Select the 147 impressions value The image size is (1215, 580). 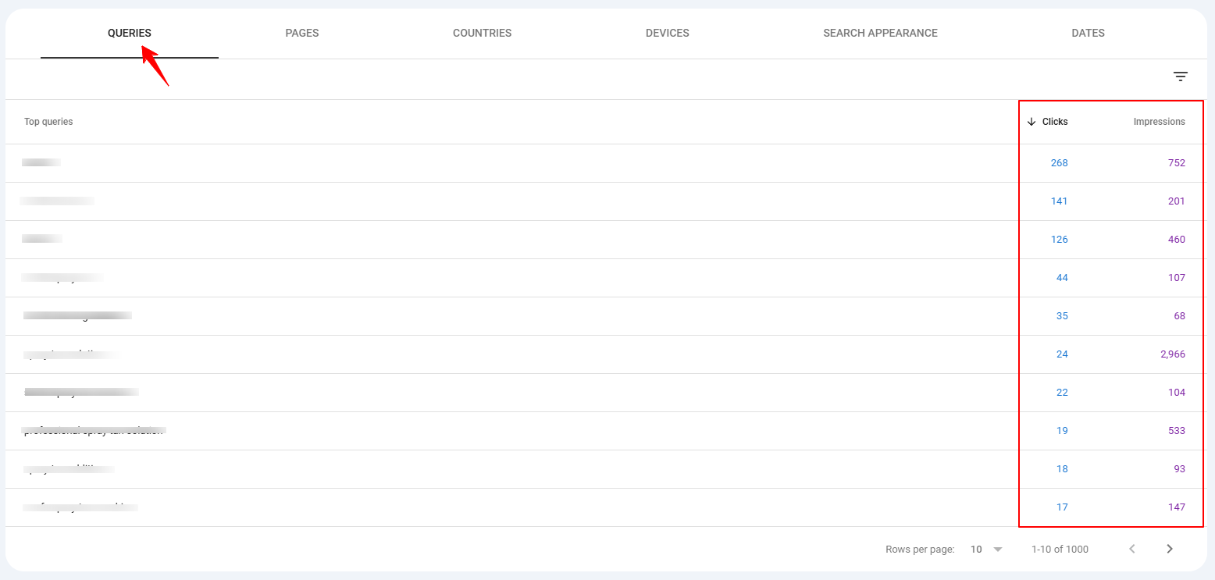coord(1177,507)
